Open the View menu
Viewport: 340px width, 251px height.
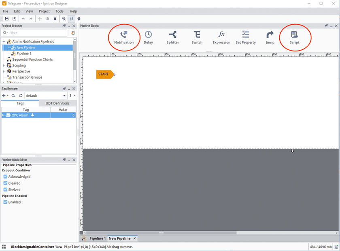pos(29,11)
